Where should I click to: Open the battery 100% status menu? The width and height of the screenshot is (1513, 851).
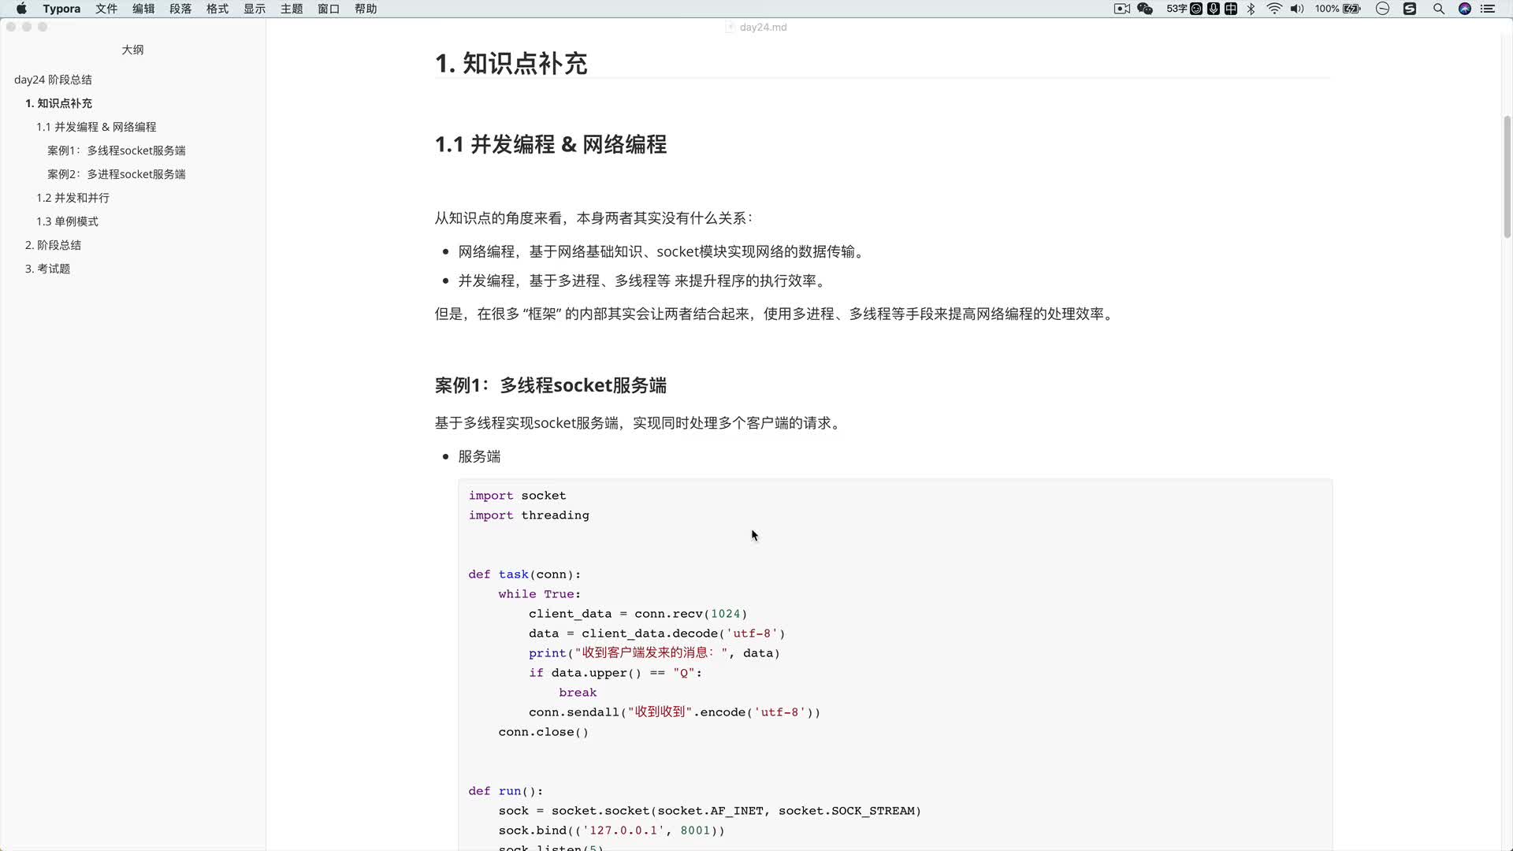(x=1338, y=9)
